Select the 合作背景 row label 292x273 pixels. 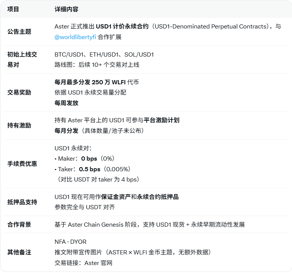[x=19, y=224]
